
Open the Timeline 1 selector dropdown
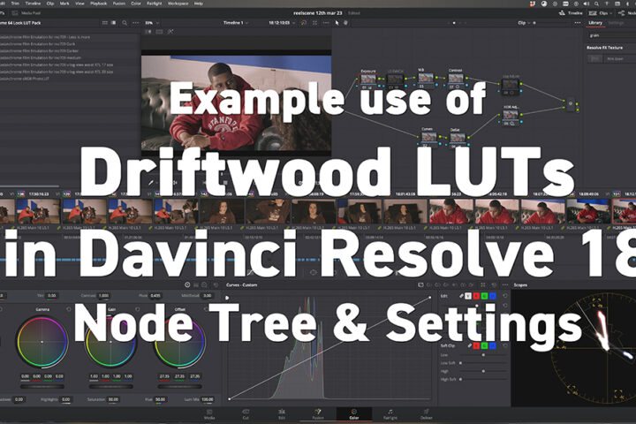point(236,23)
